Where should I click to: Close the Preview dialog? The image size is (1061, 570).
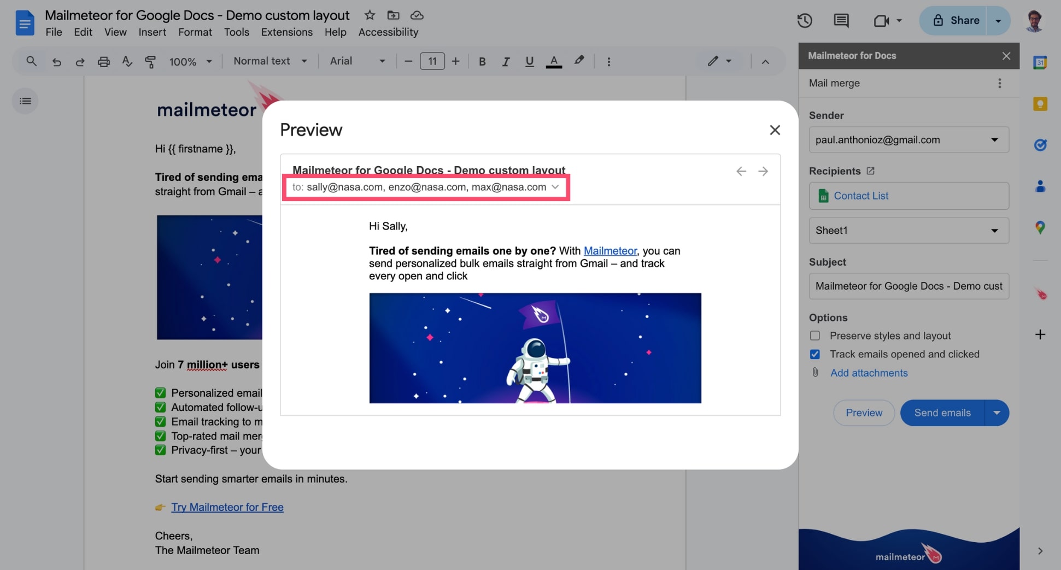point(775,130)
